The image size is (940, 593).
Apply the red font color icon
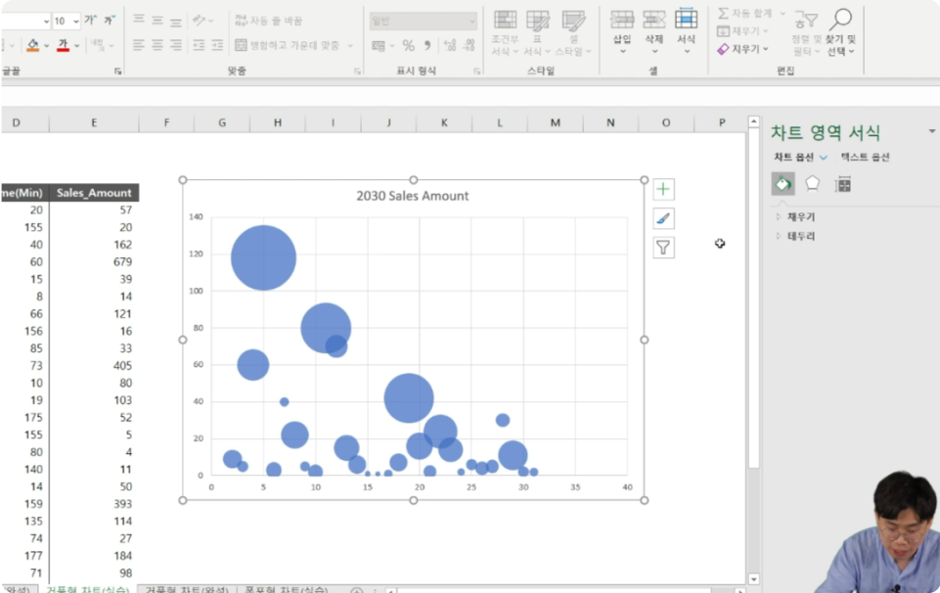click(x=63, y=45)
